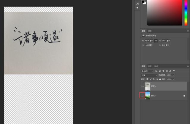Hide 图层 4 using its eye icon
Image resolution: width=190 pixels, height=124 pixels.
142,86
